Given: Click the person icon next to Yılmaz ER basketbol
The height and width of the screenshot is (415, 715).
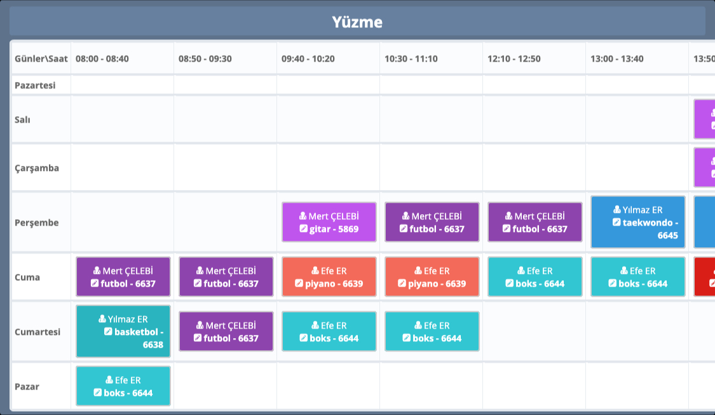Looking at the screenshot, I should click(x=102, y=319).
